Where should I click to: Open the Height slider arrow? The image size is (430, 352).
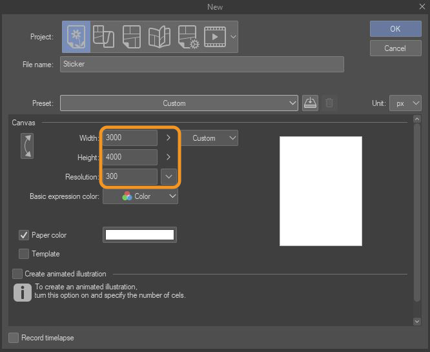pyautogui.click(x=169, y=157)
